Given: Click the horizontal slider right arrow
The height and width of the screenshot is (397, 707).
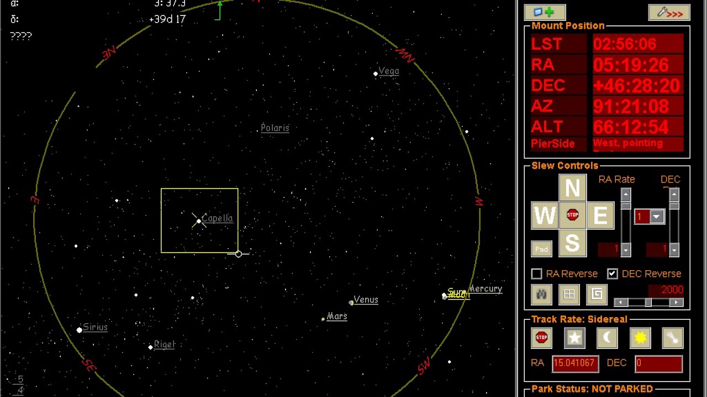Looking at the screenshot, I should (x=677, y=302).
